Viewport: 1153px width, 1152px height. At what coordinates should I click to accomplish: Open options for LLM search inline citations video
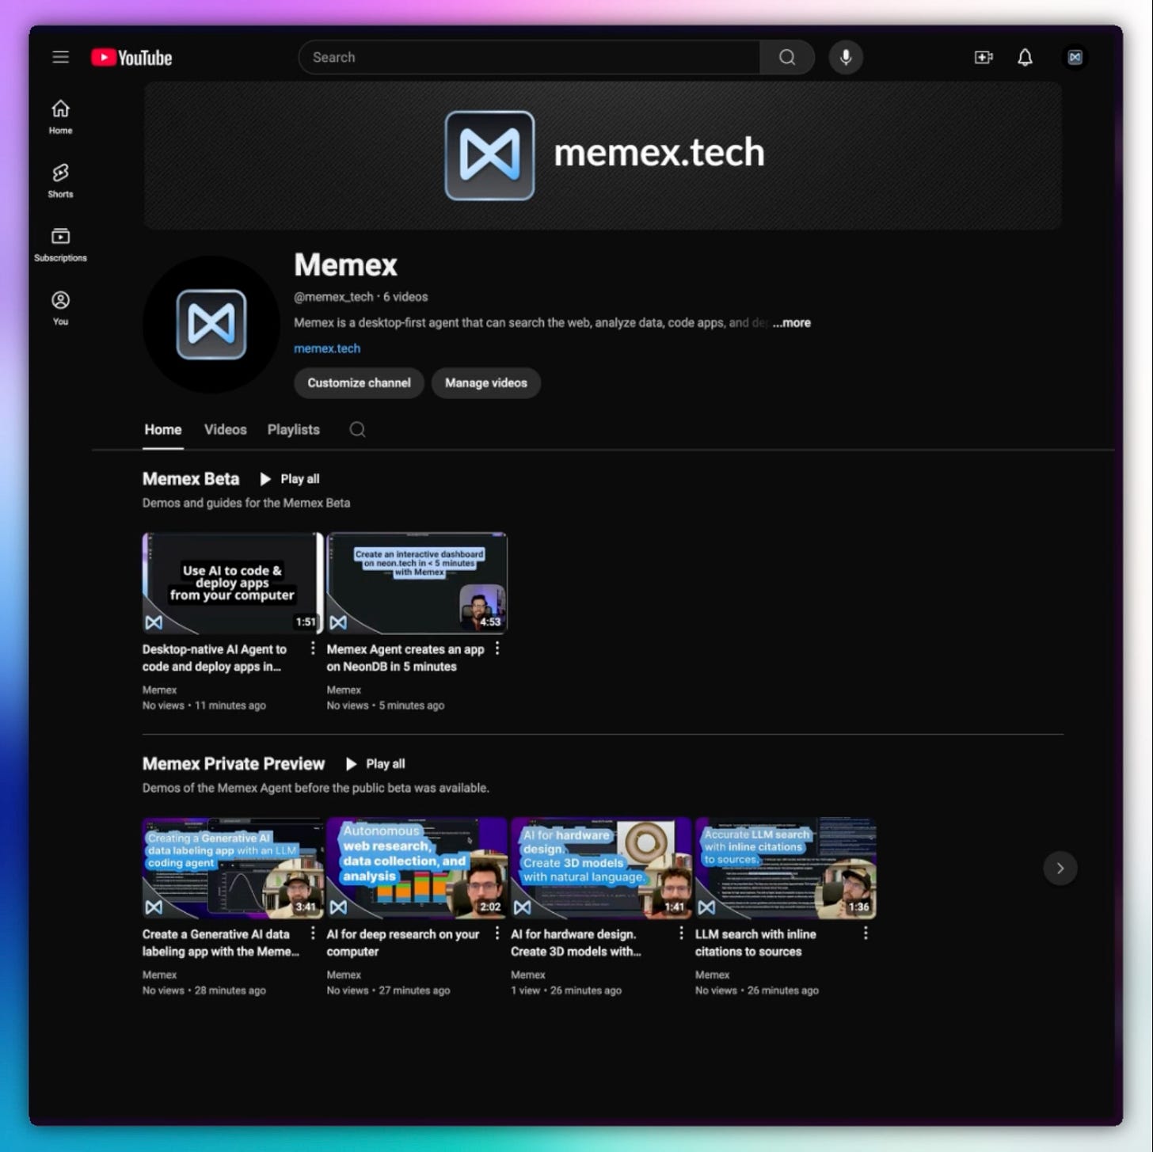pyautogui.click(x=866, y=933)
